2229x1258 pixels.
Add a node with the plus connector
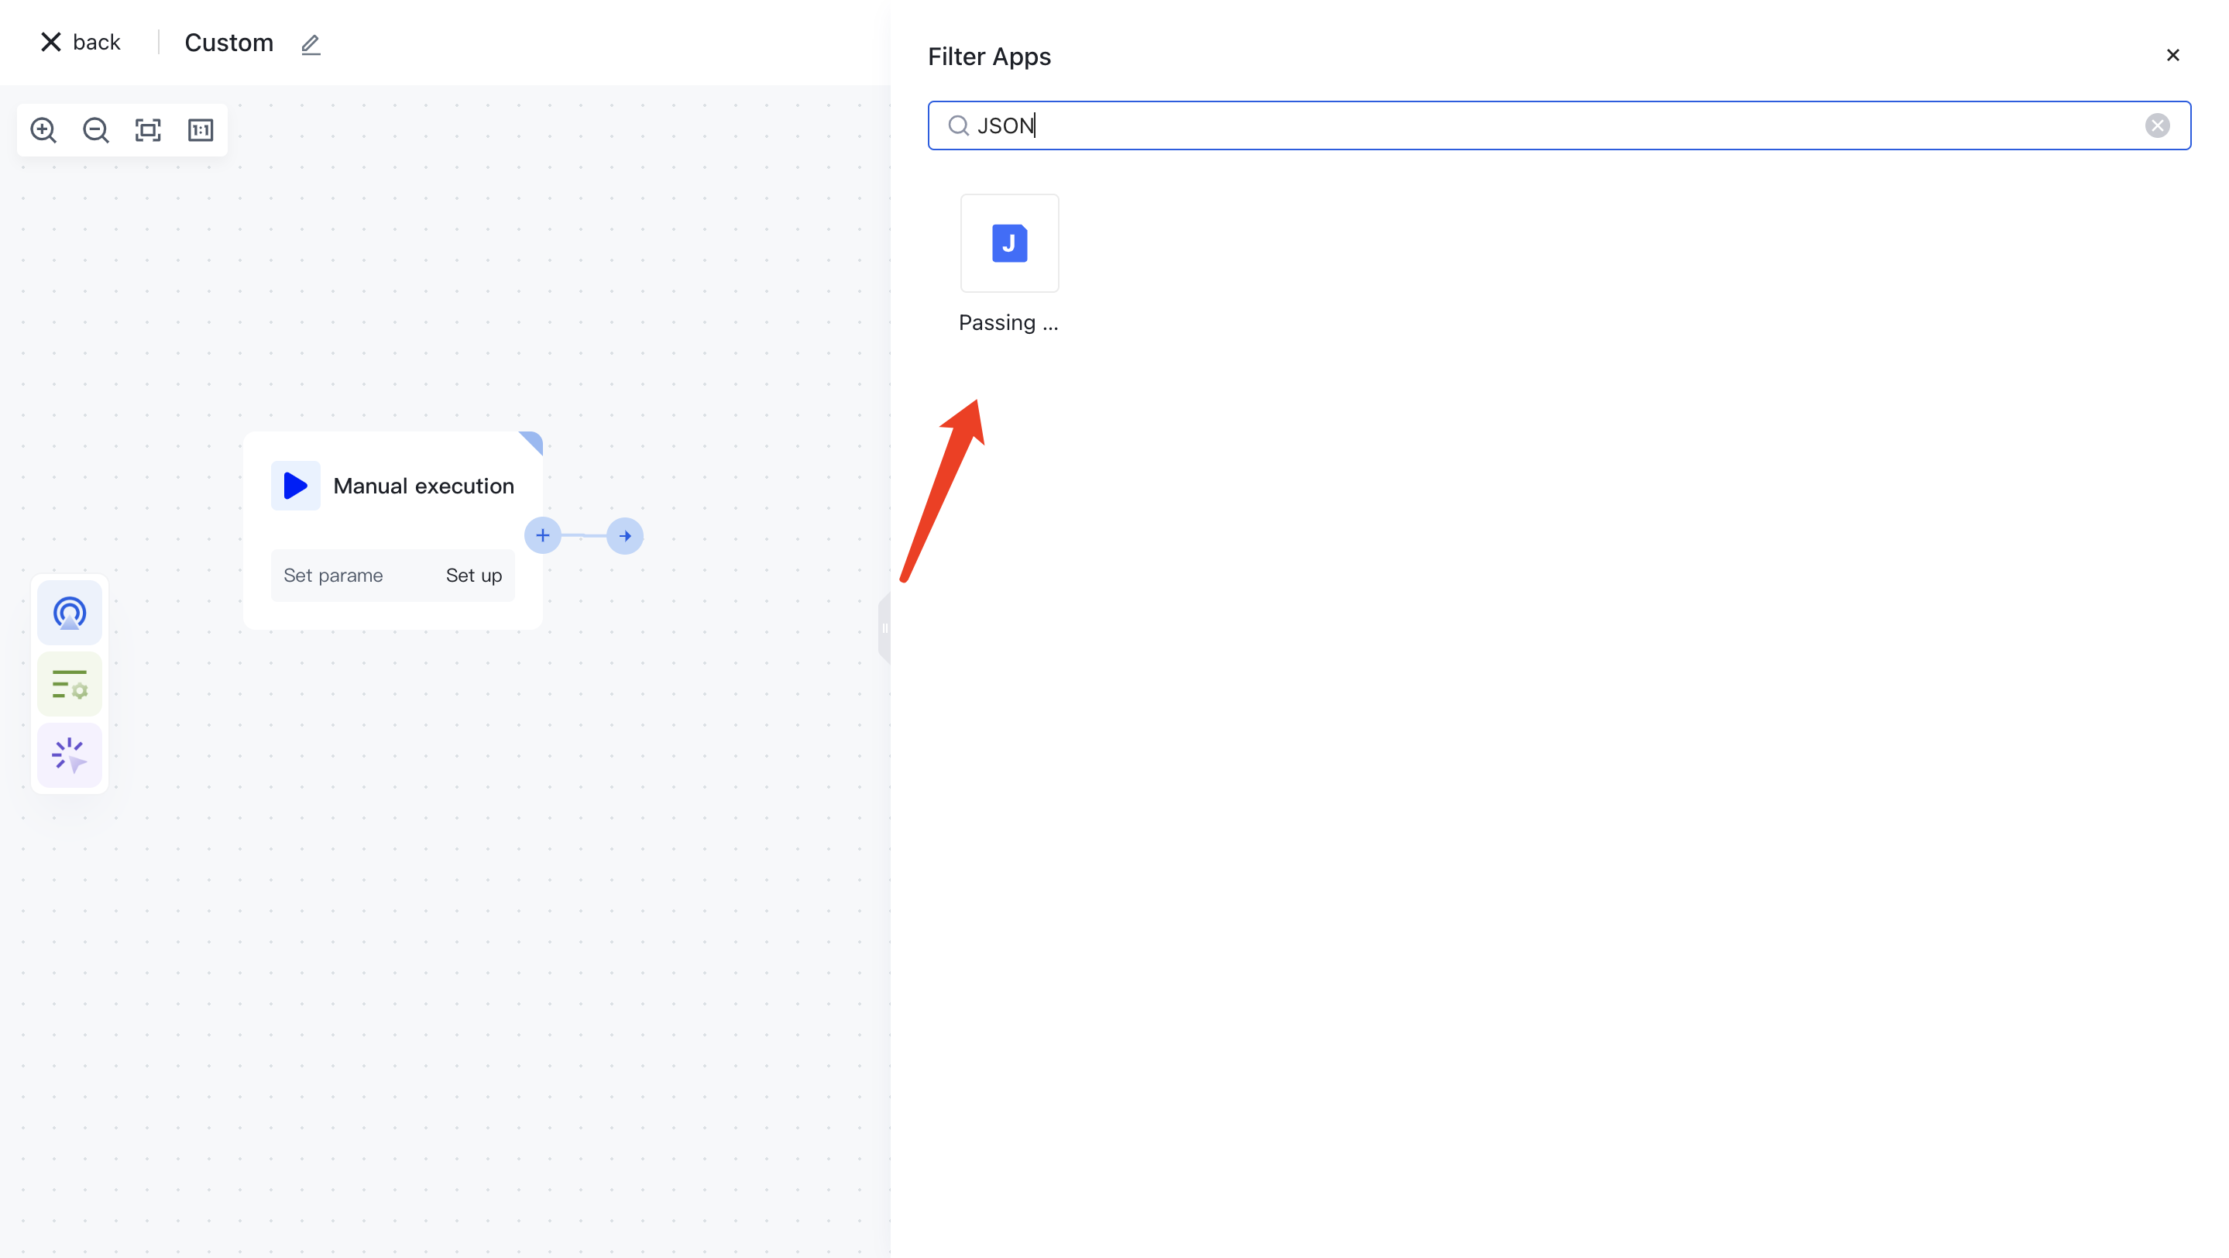(x=543, y=535)
